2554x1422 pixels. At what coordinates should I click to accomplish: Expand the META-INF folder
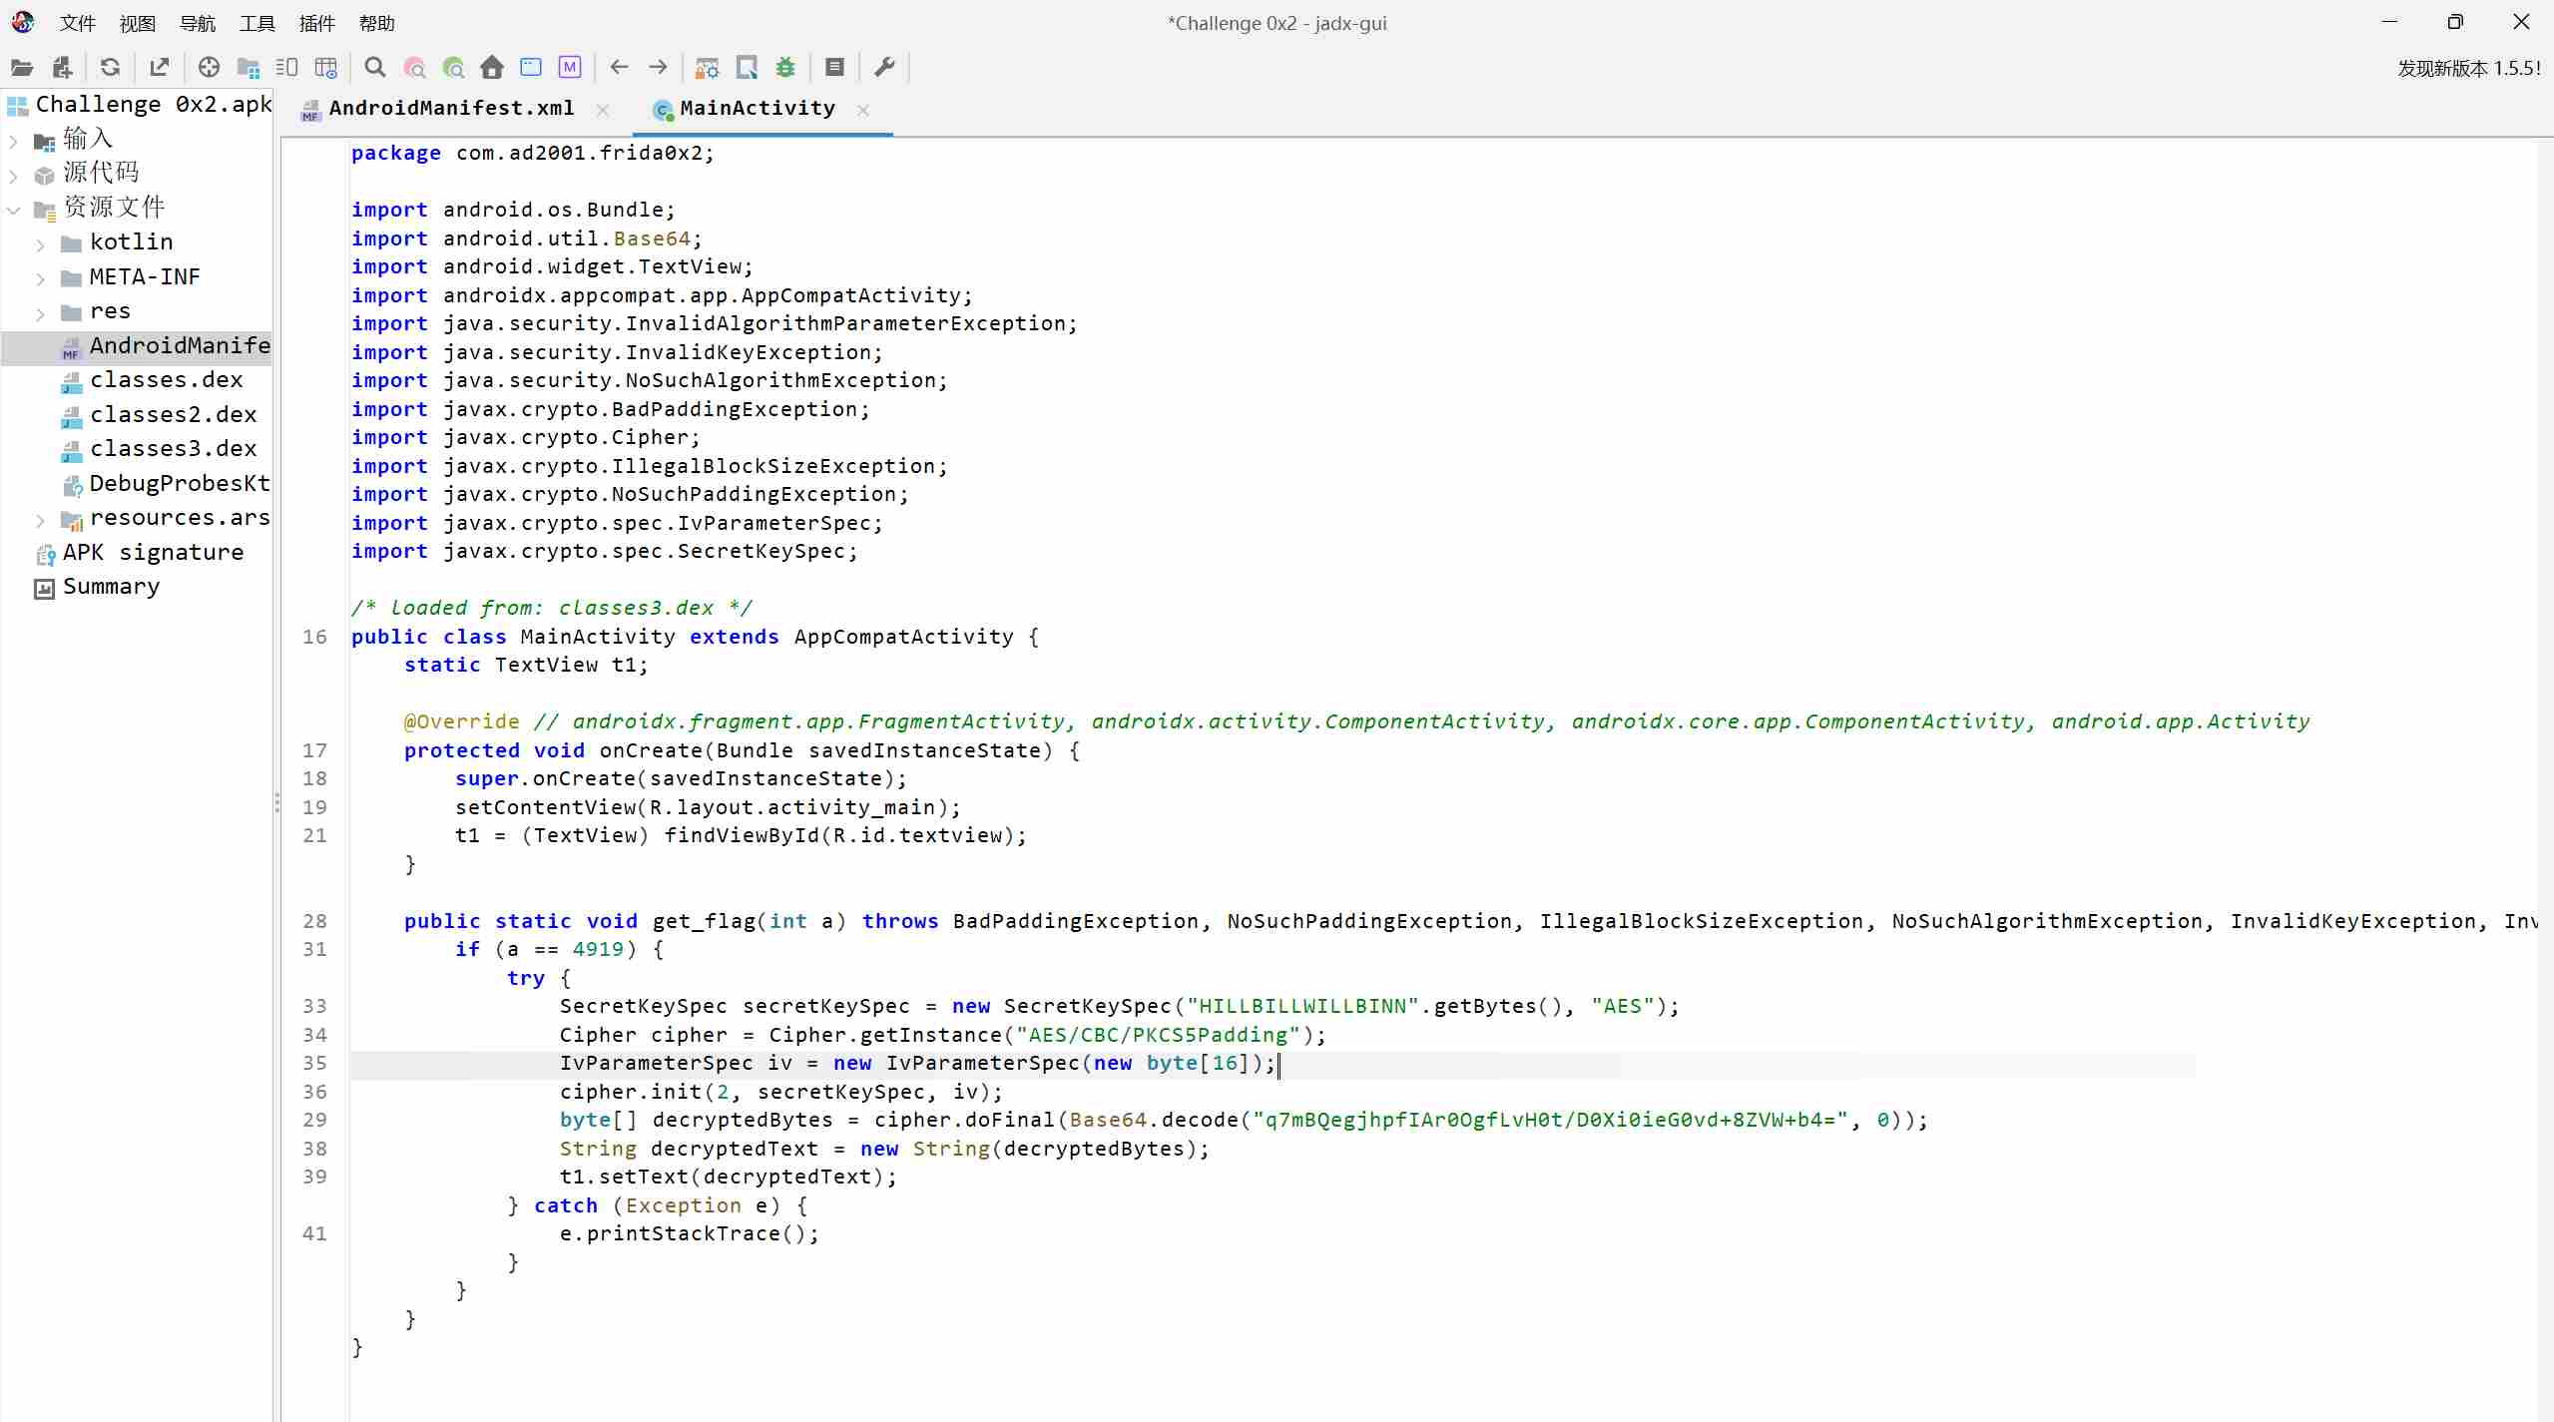(40, 279)
